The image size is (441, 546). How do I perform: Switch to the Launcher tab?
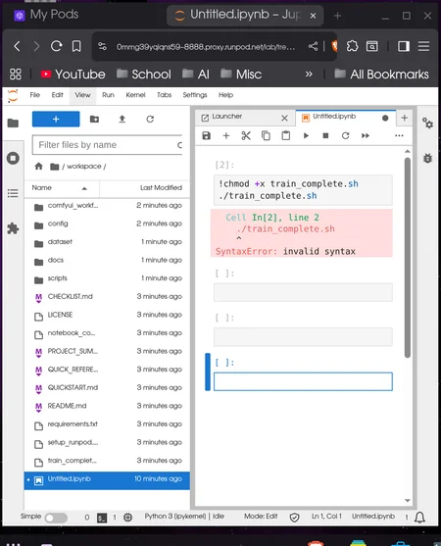(227, 117)
